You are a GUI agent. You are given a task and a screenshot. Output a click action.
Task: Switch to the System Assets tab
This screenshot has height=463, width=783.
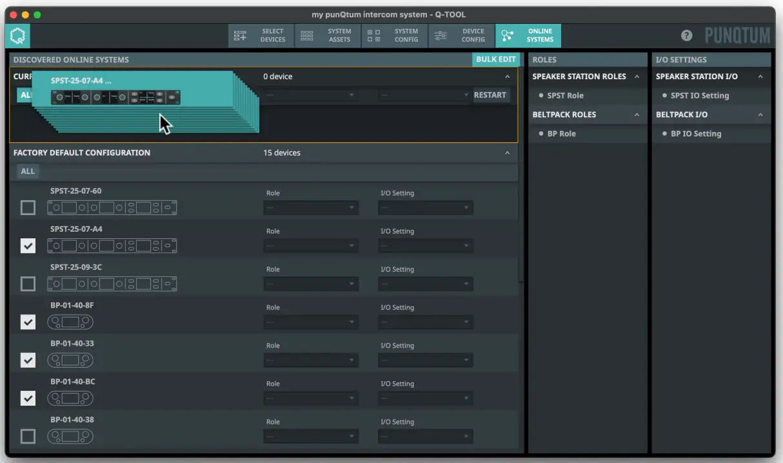pyautogui.click(x=328, y=35)
